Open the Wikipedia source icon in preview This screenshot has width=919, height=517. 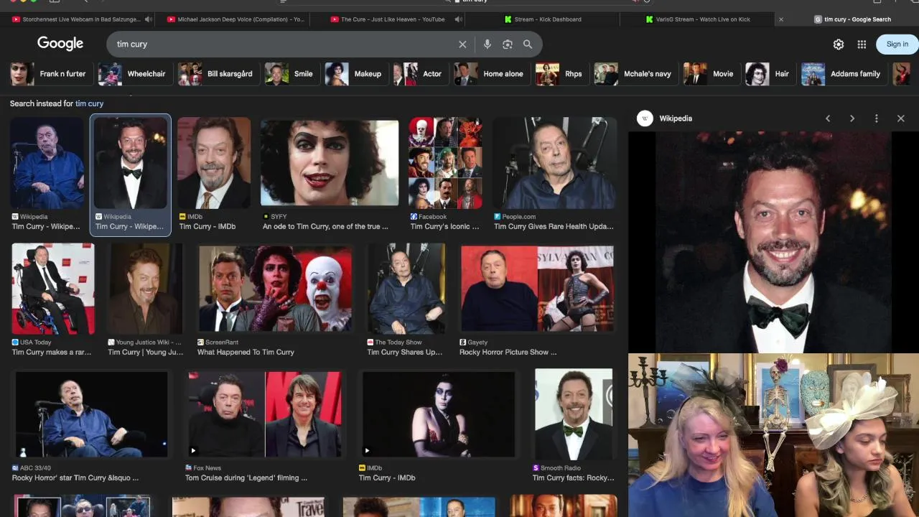click(x=645, y=118)
